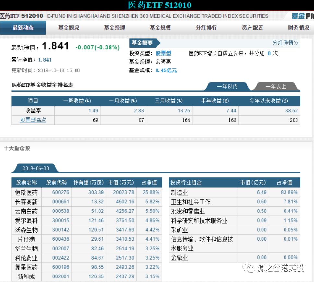The image size is (314, 282).
Task: Click the 长春高新 stock name
Action: (26, 202)
